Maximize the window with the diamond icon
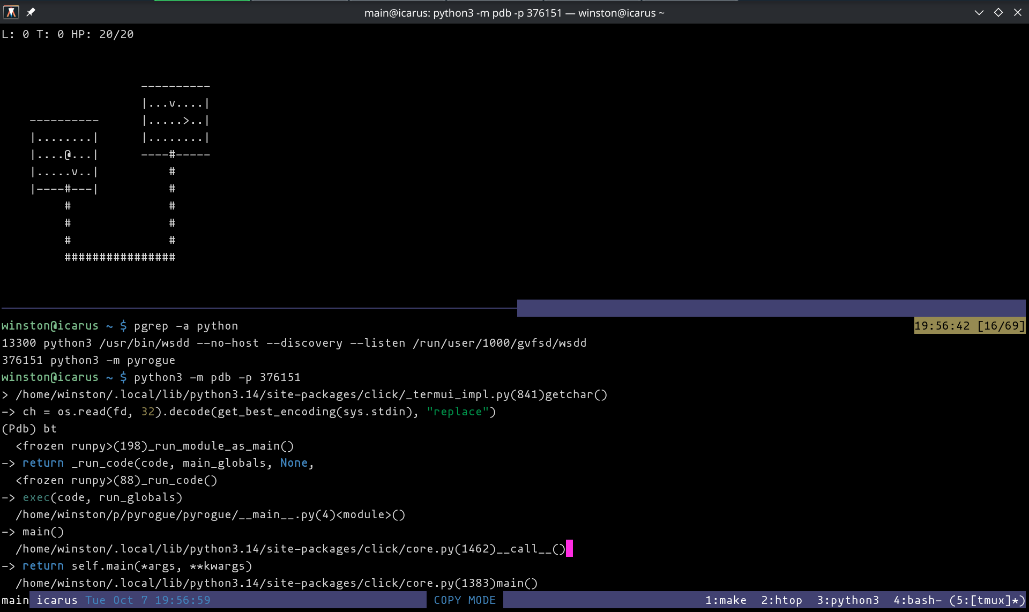This screenshot has width=1029, height=612. click(998, 12)
